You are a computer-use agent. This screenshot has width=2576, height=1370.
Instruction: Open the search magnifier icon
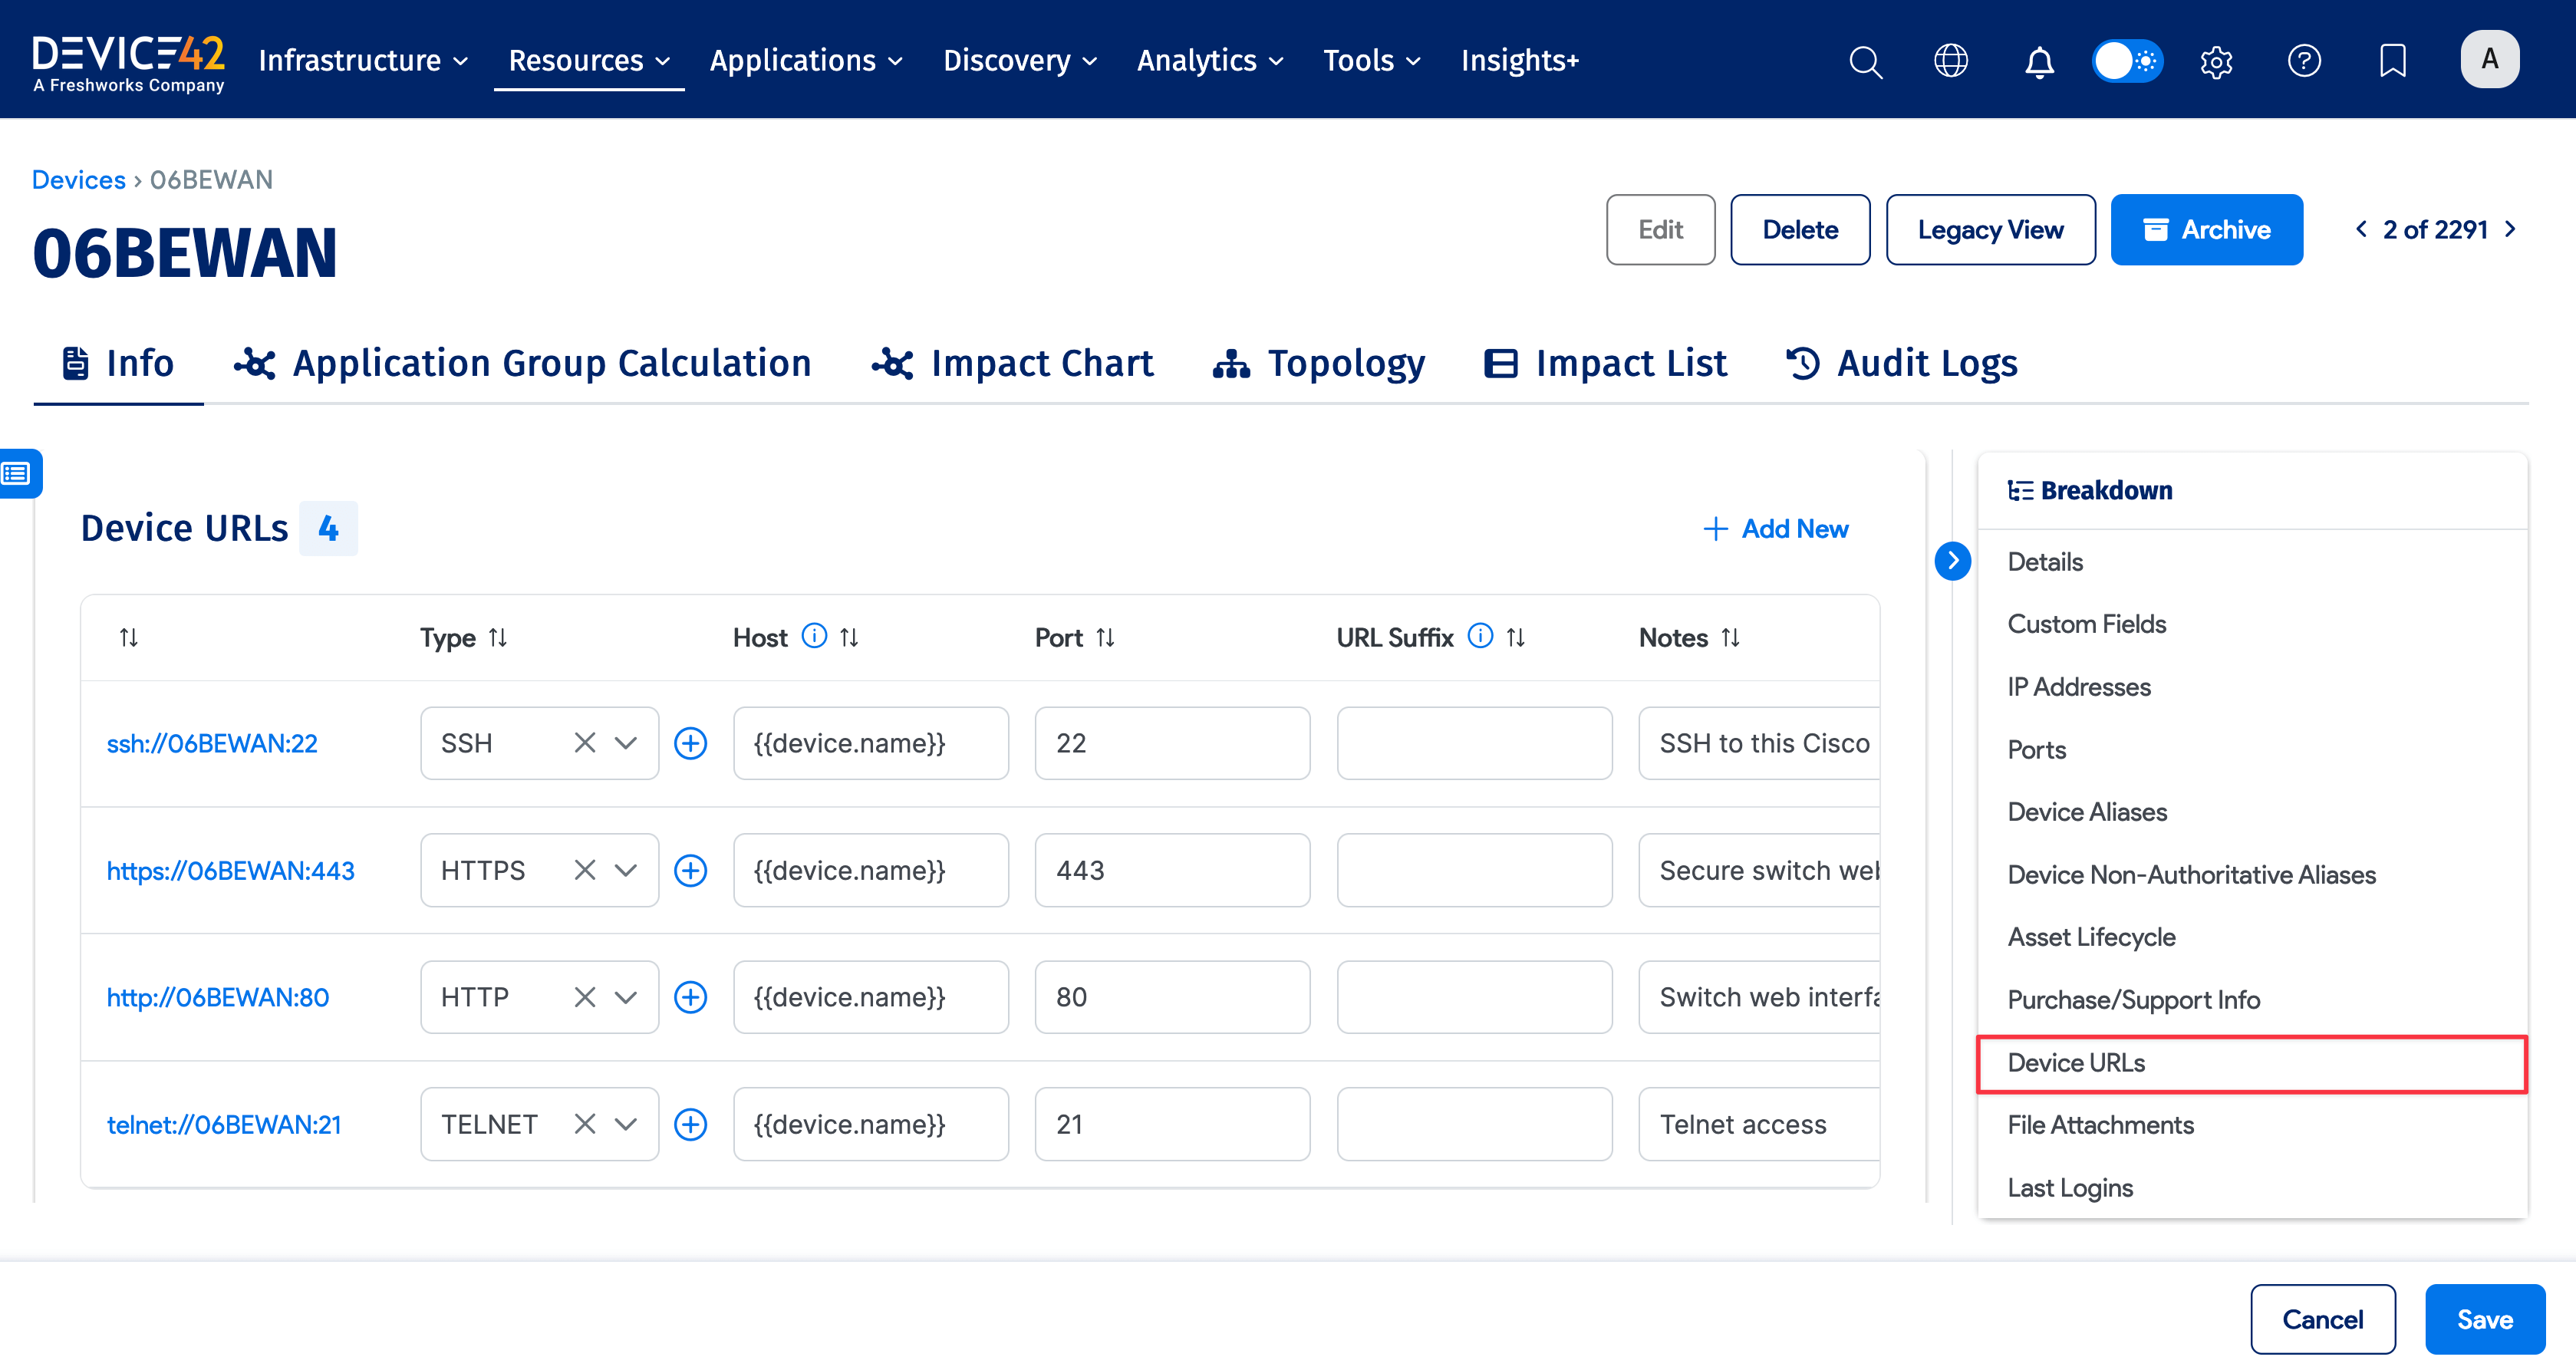[1865, 61]
